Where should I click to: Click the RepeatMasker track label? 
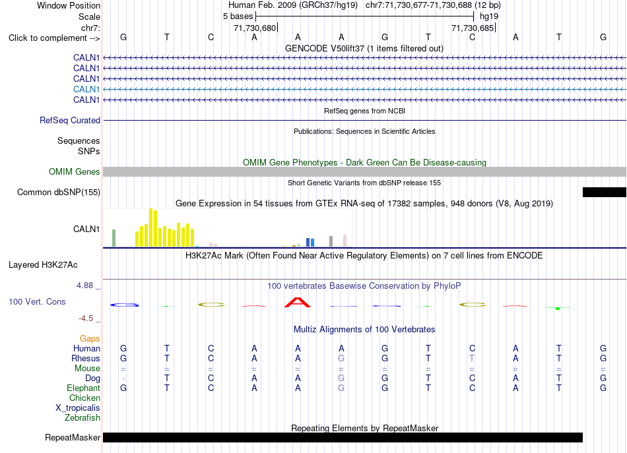pos(73,437)
